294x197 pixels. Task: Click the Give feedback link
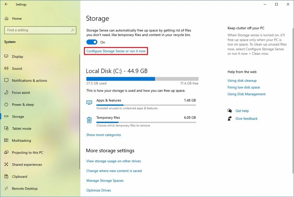(247, 118)
